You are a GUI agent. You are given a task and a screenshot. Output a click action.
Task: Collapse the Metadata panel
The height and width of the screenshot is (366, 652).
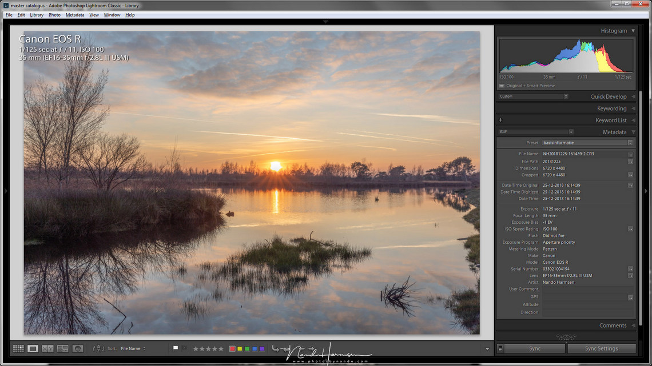click(x=633, y=132)
